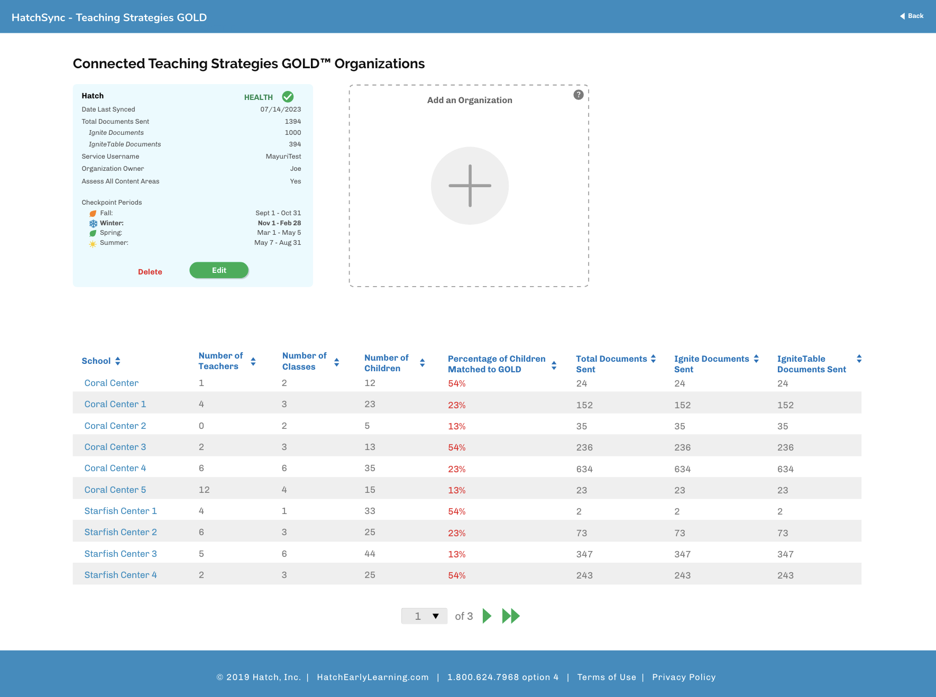
Task: Open the Coral Center 4 link
Action: coord(115,468)
